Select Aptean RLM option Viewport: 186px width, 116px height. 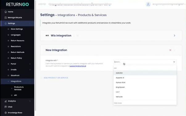(145, 82)
